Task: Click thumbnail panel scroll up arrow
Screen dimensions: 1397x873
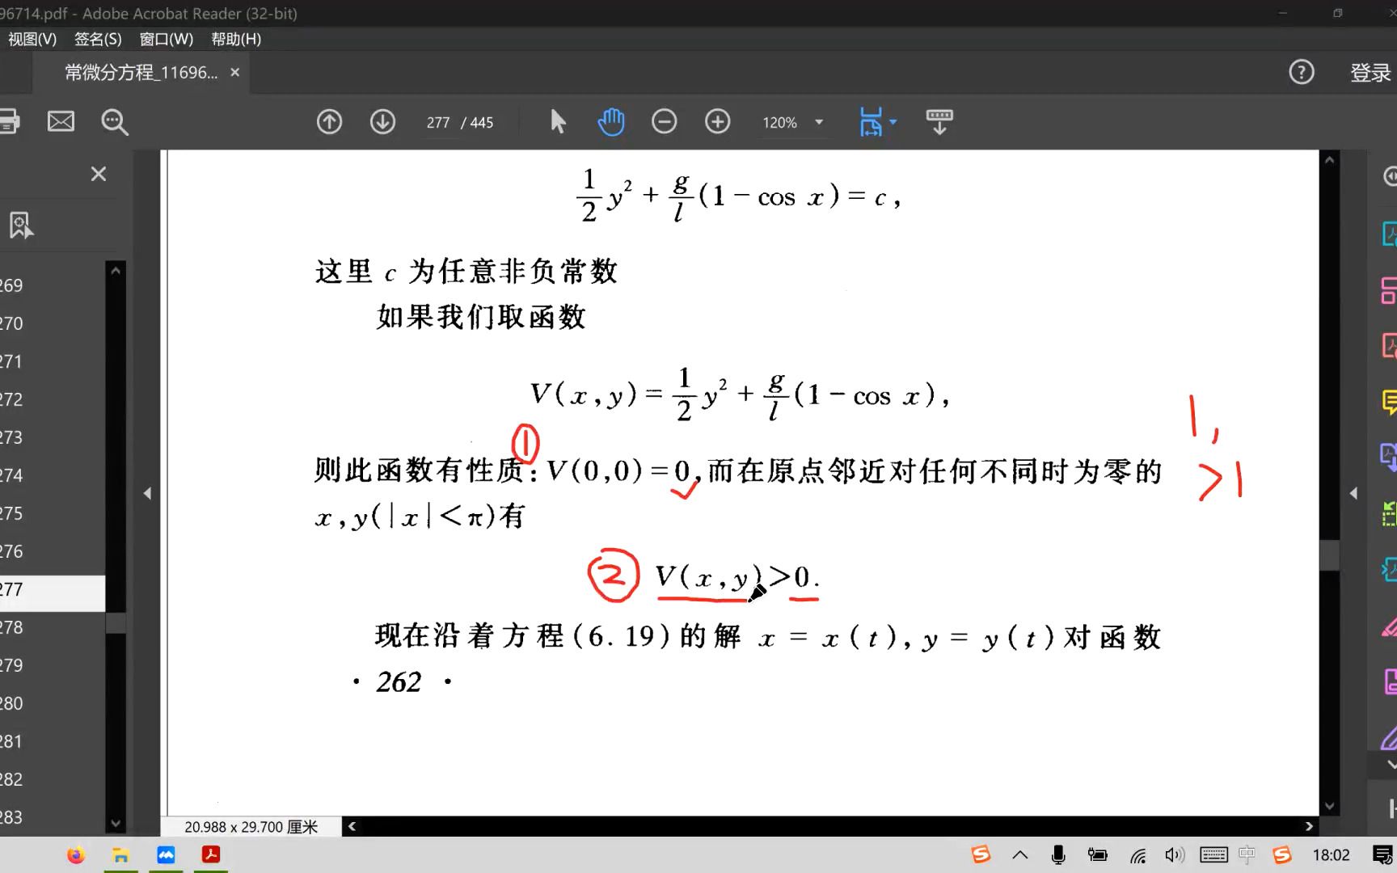Action: [116, 271]
